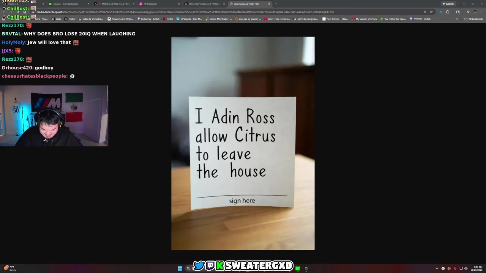Image resolution: width=486 pixels, height=273 pixels.
Task: Click the microphone tray icon
Action: click(x=455, y=268)
